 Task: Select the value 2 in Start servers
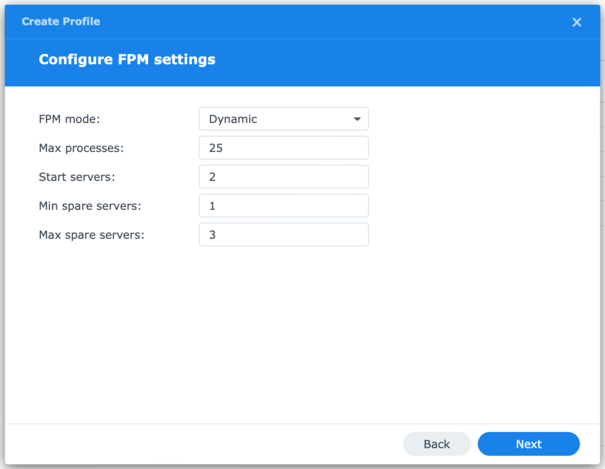[214, 177]
